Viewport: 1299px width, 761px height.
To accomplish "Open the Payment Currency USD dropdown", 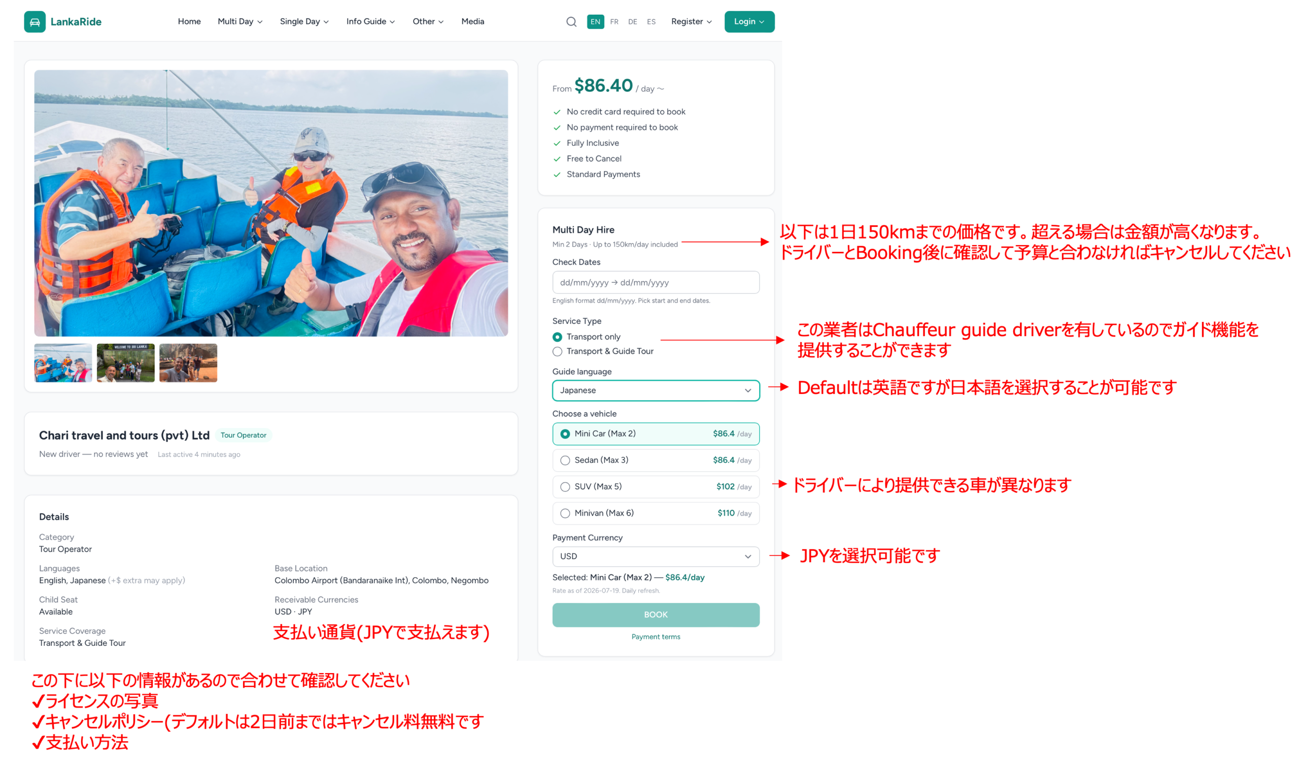I will pyautogui.click(x=656, y=556).
